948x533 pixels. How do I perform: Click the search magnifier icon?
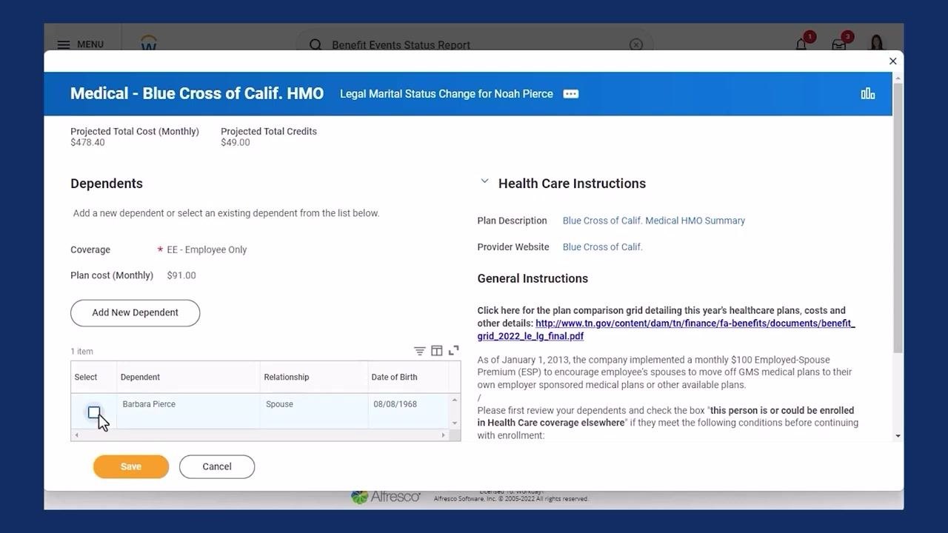point(316,44)
